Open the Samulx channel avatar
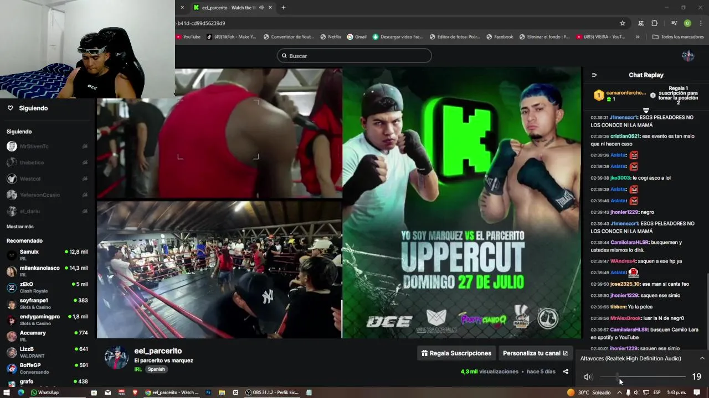The image size is (709, 398). [x=12, y=255]
